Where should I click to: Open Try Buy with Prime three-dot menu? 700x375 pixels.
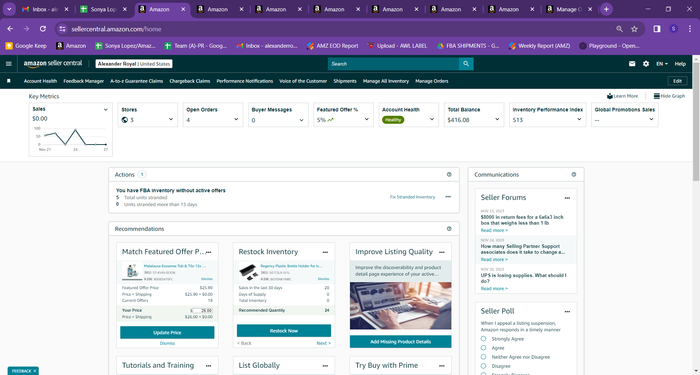coord(442,366)
